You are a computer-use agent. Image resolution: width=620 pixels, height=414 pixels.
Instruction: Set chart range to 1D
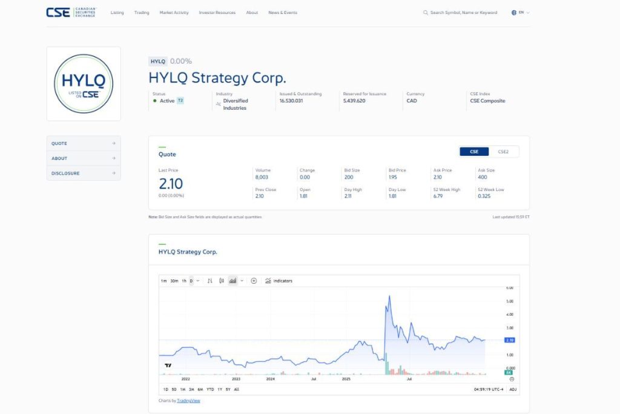166,390
